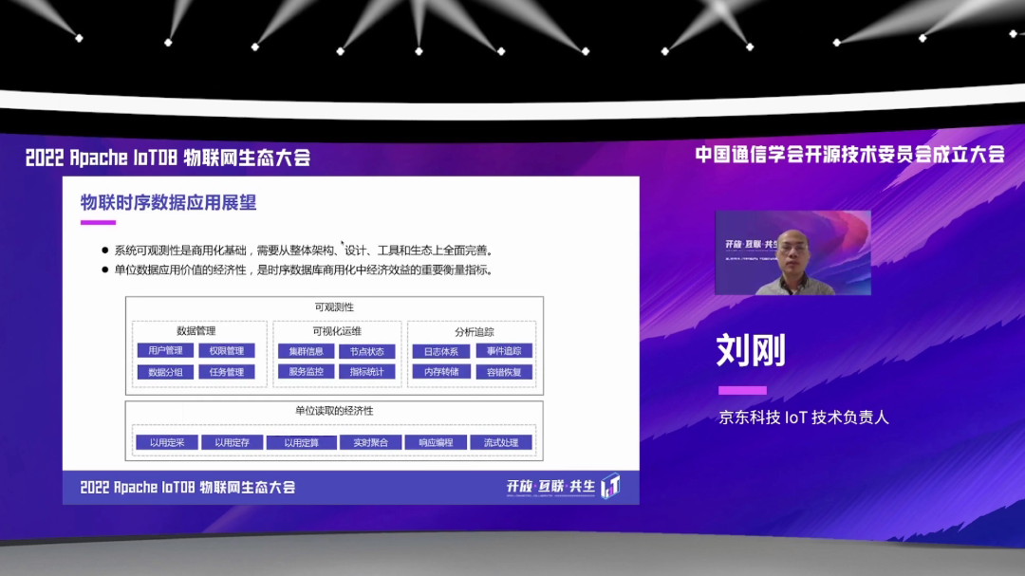Click banner 中国通信学会开源技术委员会成立大会
Image resolution: width=1025 pixels, height=576 pixels.
(849, 155)
